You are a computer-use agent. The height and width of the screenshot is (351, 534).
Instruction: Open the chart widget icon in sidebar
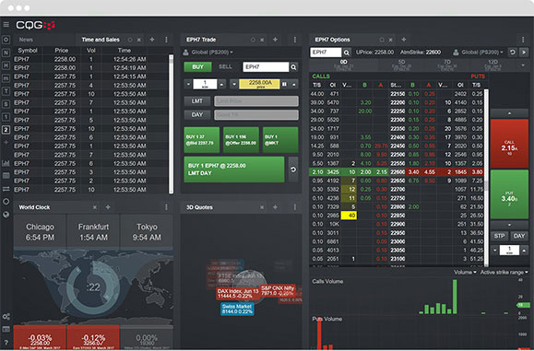[6, 163]
